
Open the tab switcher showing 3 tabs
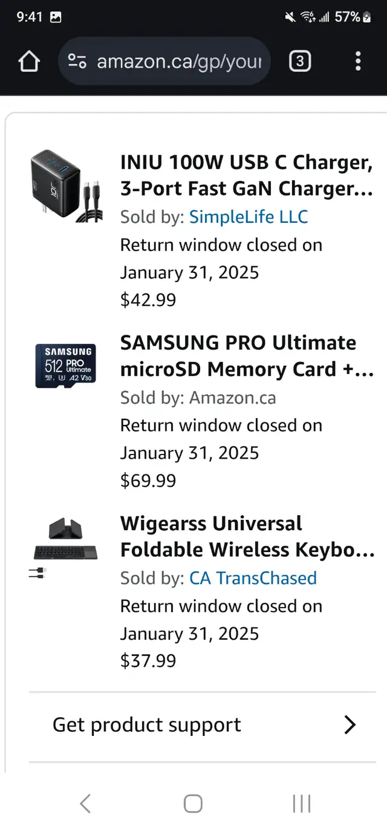[x=301, y=61]
